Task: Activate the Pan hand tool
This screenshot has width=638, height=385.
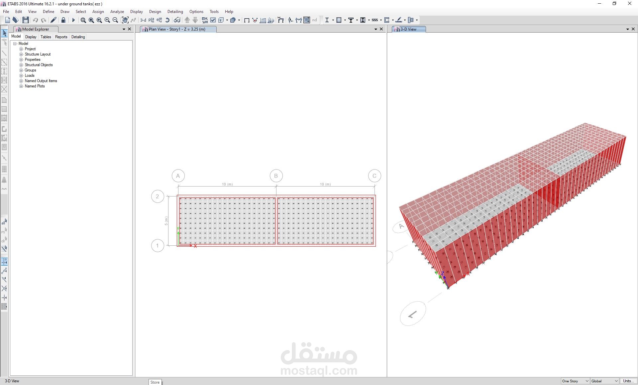Action: [125, 20]
